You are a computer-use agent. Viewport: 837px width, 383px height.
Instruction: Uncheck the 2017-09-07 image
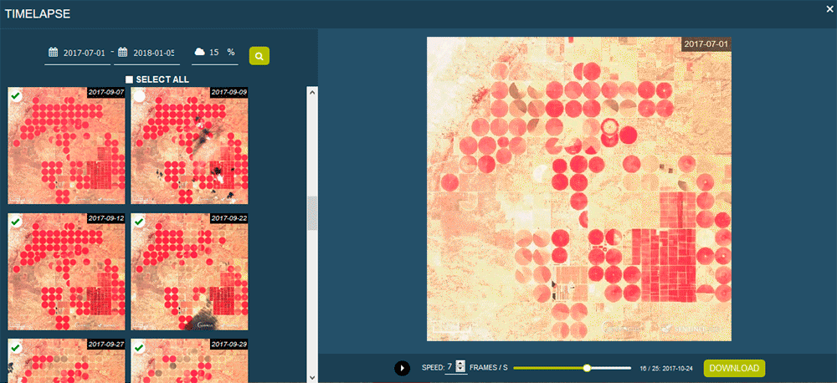coord(16,96)
